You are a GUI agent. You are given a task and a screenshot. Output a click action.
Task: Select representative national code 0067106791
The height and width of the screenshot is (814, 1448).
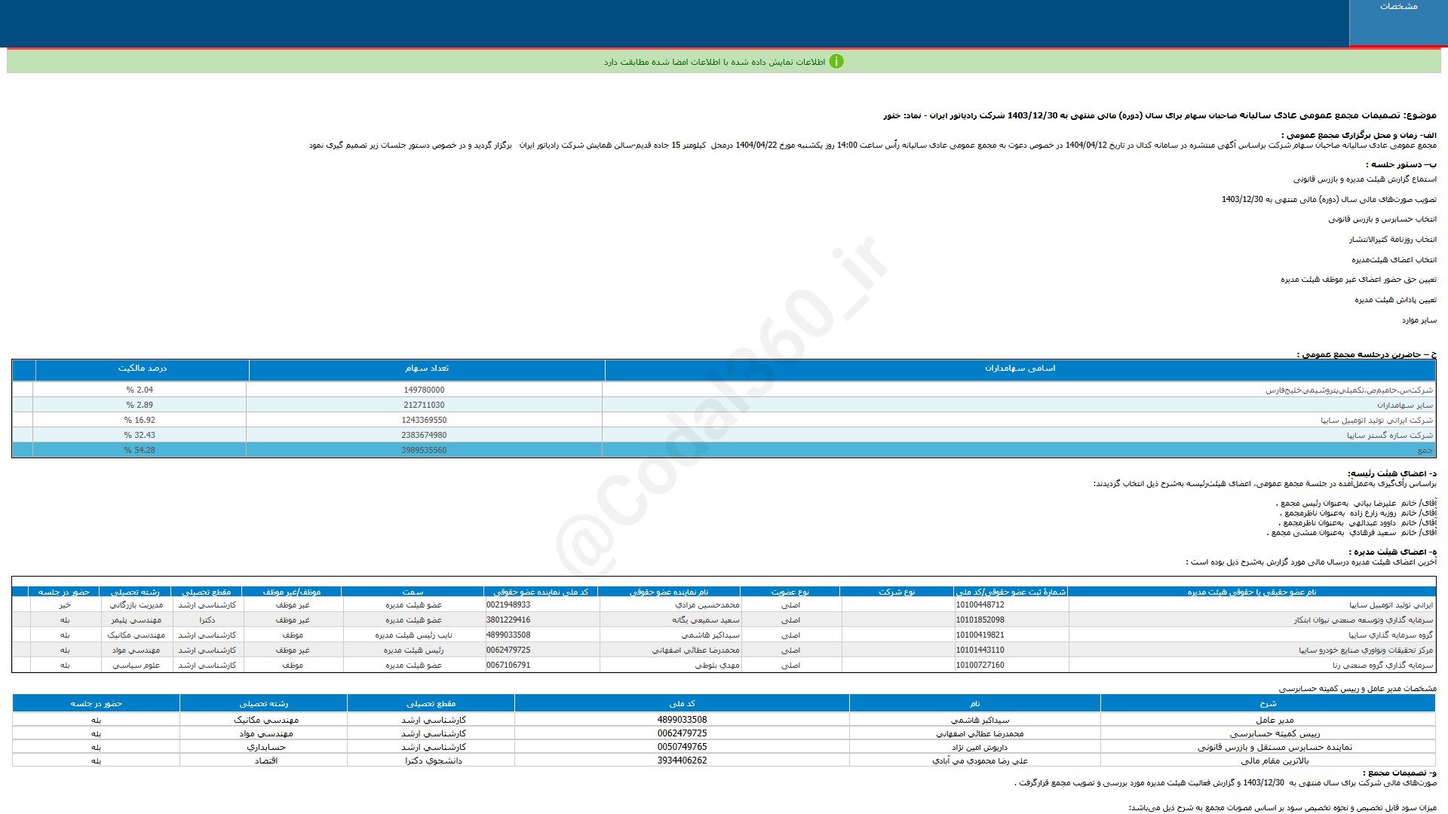[508, 666]
